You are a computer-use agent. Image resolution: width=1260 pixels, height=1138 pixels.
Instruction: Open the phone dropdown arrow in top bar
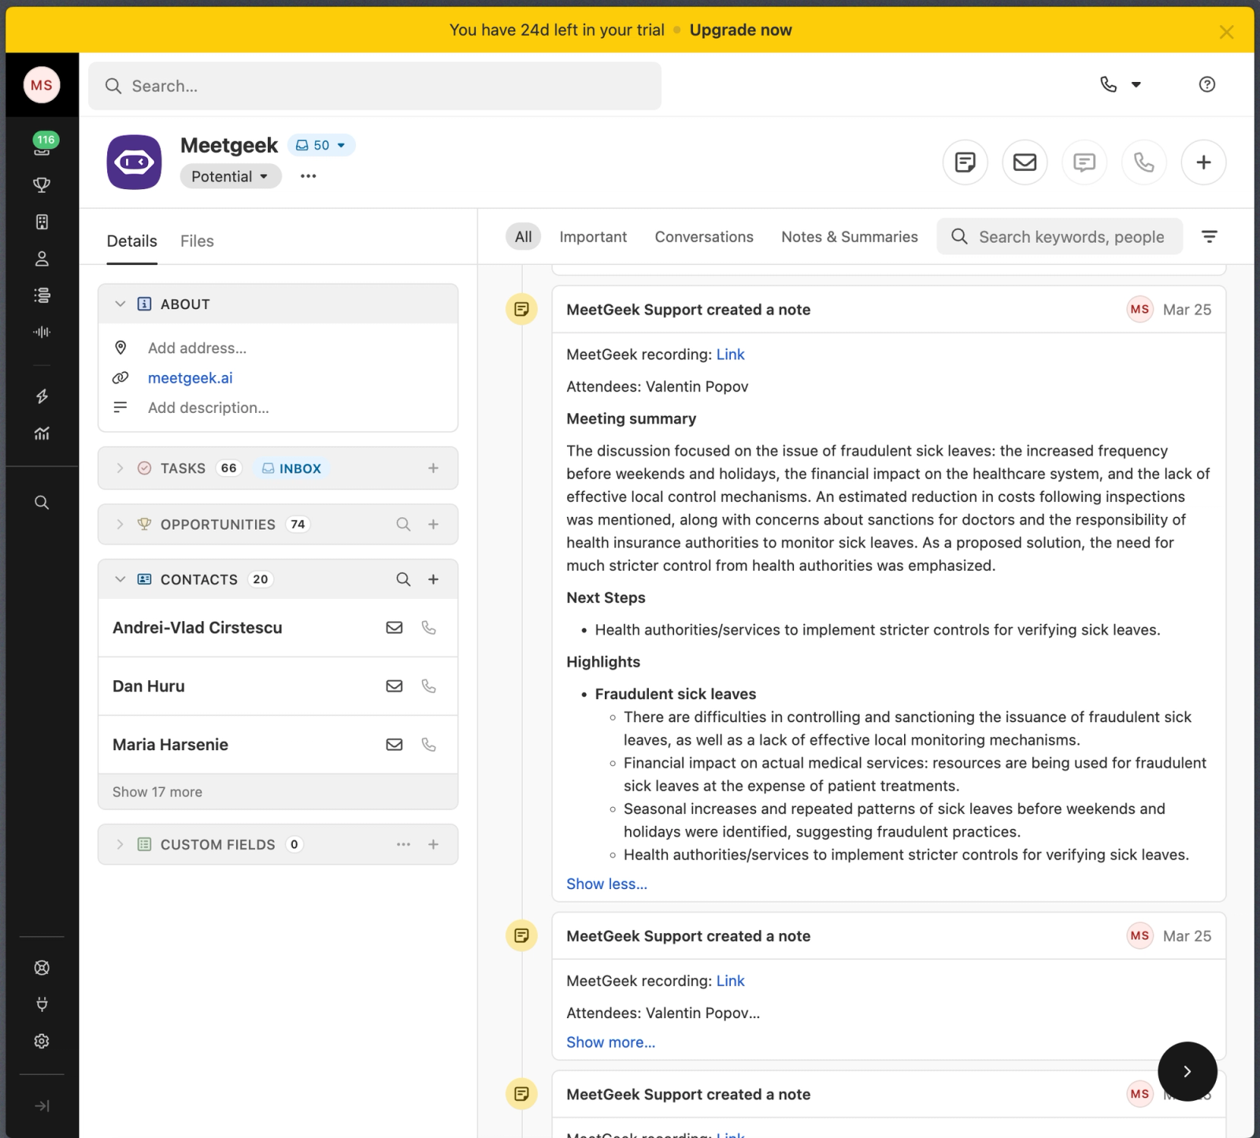coord(1136,84)
